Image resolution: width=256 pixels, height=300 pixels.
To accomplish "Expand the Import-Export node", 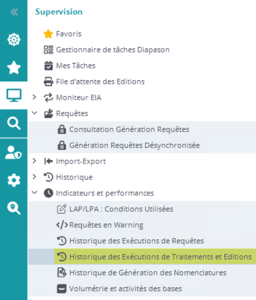I will 34,161.
